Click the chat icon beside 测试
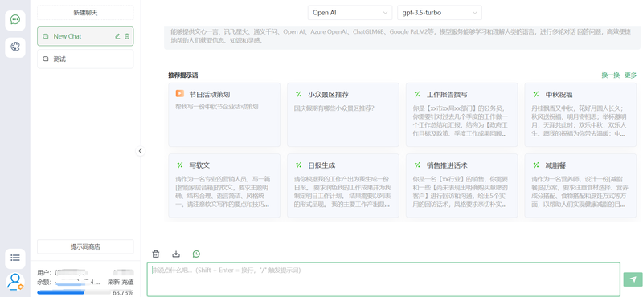643x297 pixels. point(46,59)
